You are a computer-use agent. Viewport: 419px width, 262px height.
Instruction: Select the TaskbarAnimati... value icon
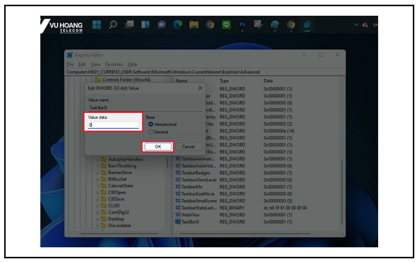(x=178, y=159)
